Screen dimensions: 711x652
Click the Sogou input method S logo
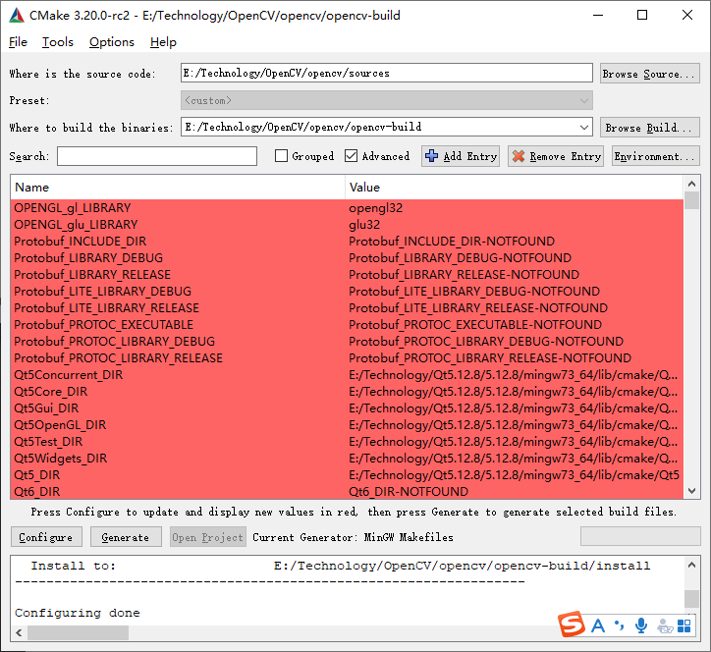pyautogui.click(x=572, y=625)
